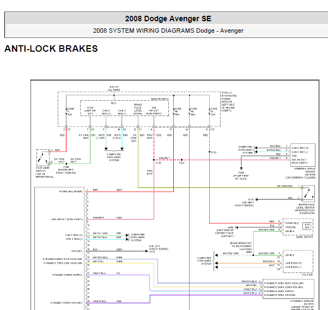This screenshot has width=328, height=310.
Task: Click the 2008 Dodge Avenger SE title
Action: tap(168, 19)
